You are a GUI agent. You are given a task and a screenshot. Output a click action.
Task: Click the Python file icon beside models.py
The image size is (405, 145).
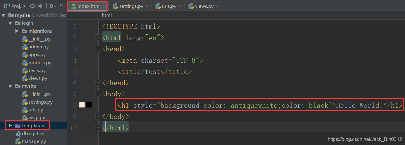tap(25, 63)
